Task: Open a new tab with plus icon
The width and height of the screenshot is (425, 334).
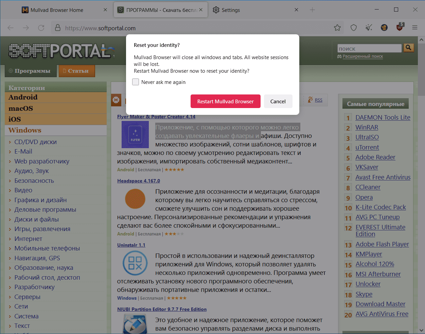Action: pos(312,10)
